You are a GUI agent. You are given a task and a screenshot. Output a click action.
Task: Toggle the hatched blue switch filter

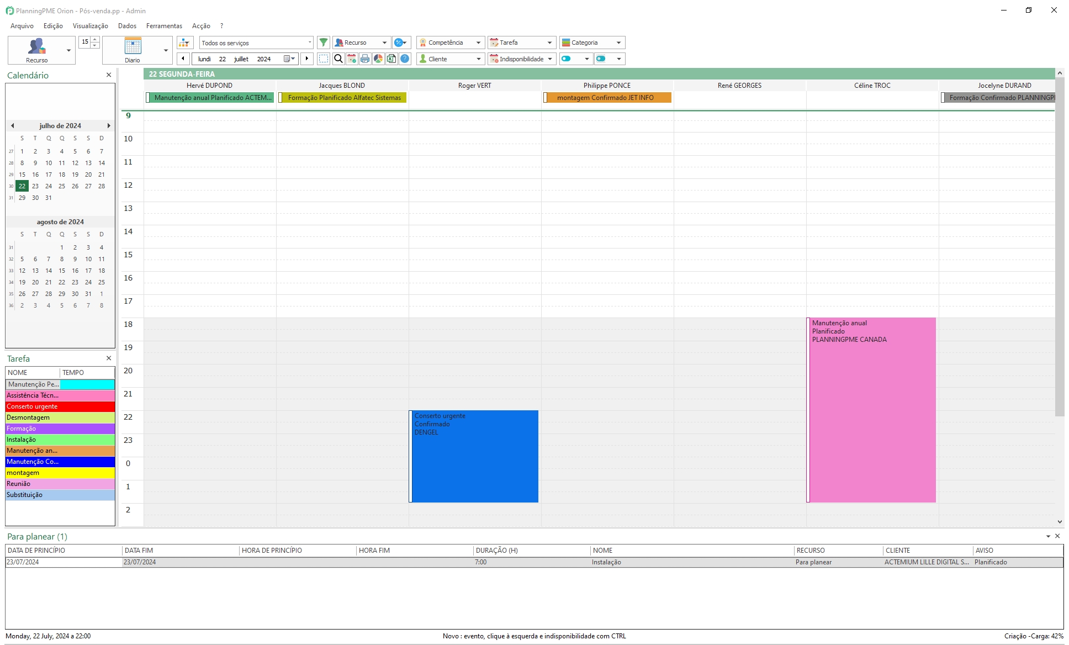(601, 59)
